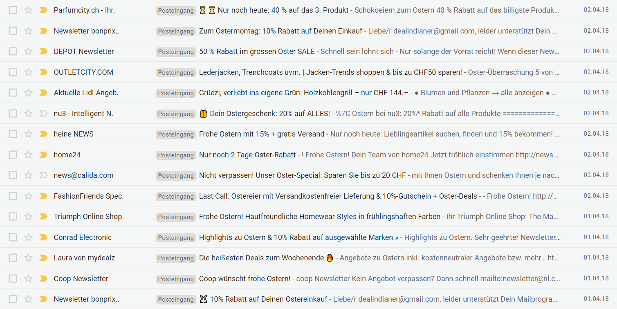617x309 pixels.
Task: Star the Parfumcity.ch email
Action: 28,10
